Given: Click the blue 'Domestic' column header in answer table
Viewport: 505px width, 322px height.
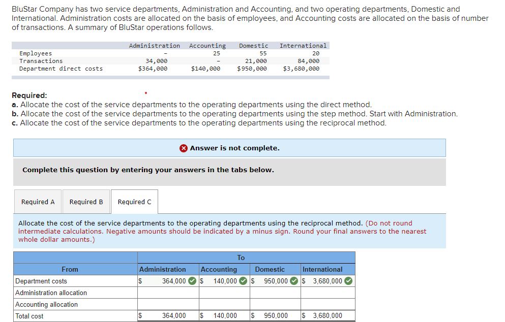Looking at the screenshot, I should pyautogui.click(x=270, y=269).
